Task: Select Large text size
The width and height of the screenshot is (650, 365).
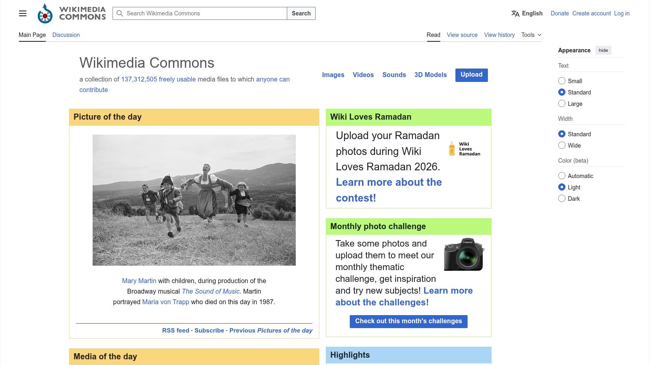Action: tap(562, 103)
